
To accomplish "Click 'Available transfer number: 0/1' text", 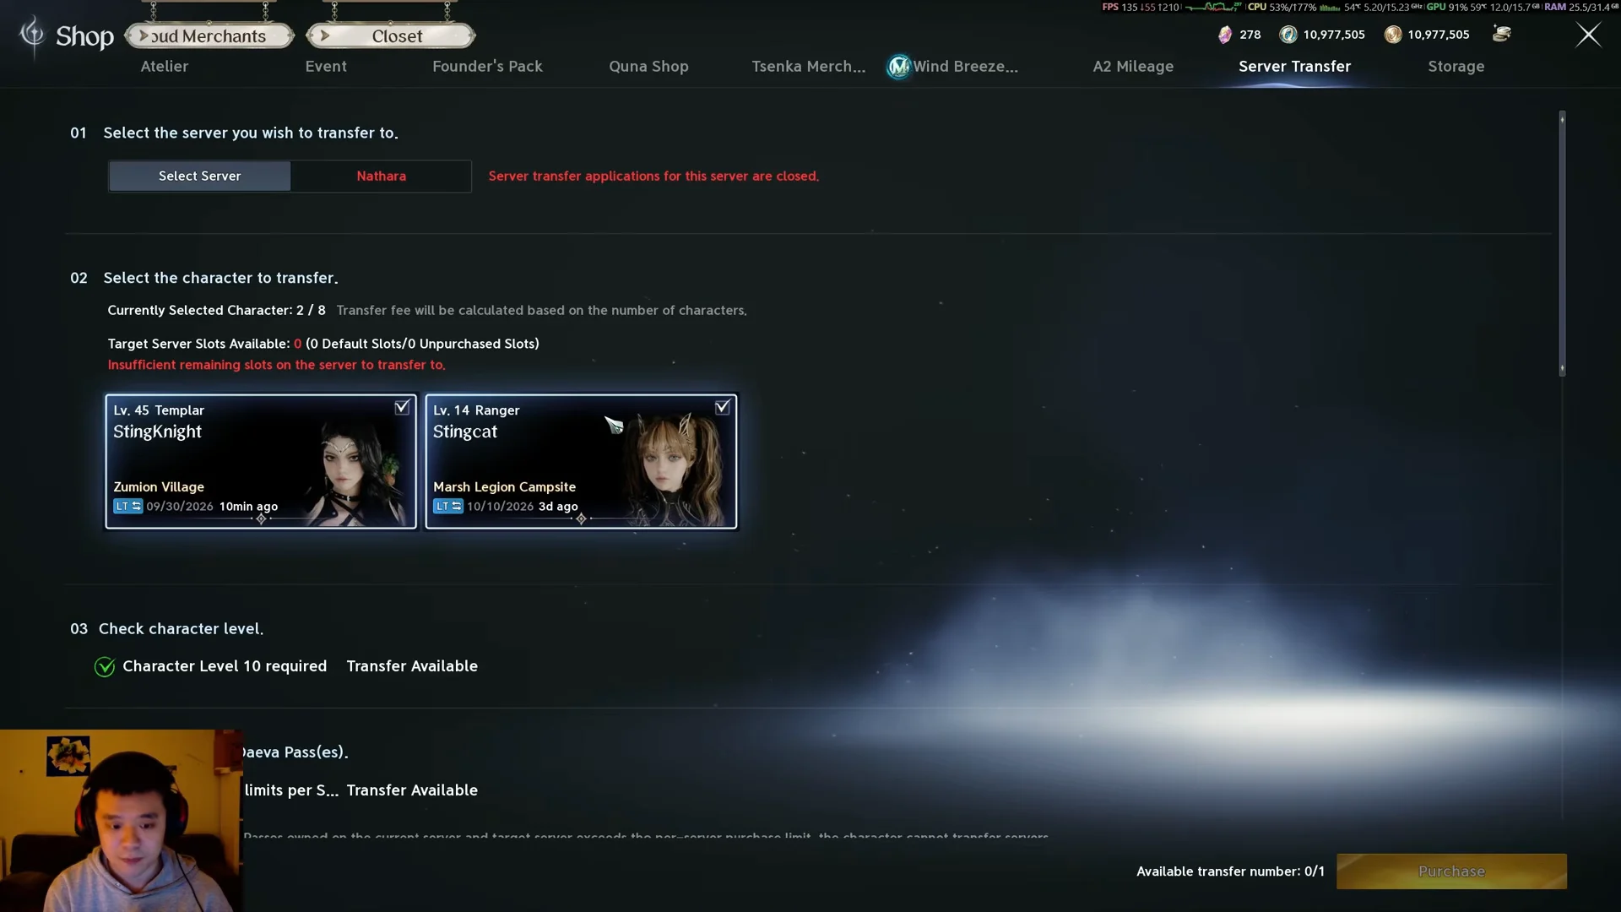I will pos(1230,871).
